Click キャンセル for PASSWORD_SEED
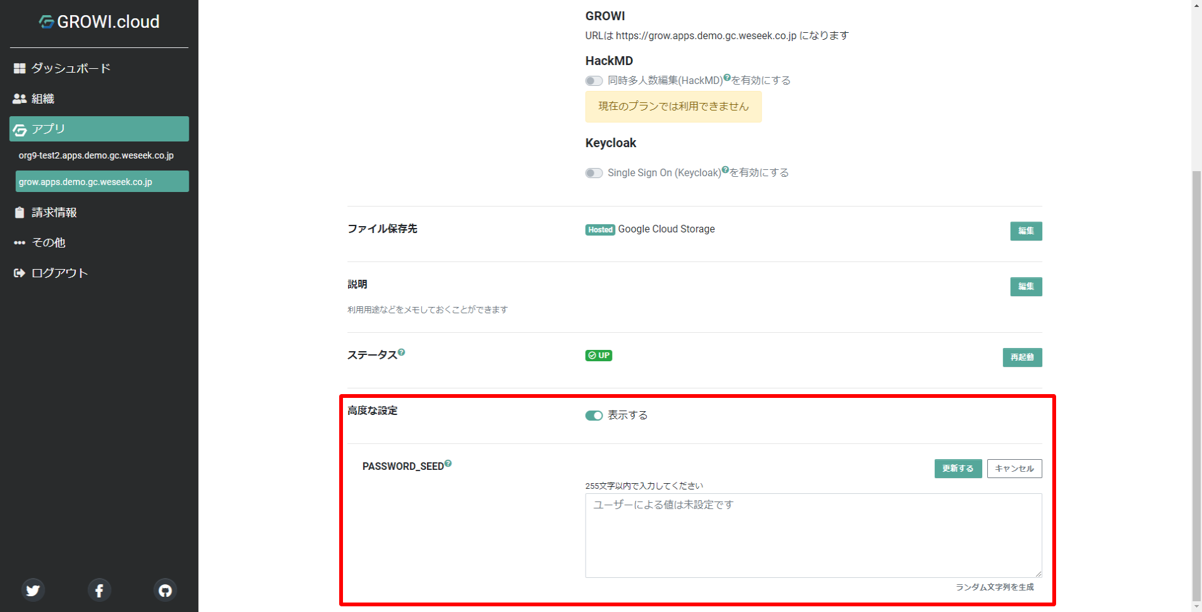The width and height of the screenshot is (1202, 612). 1014,469
